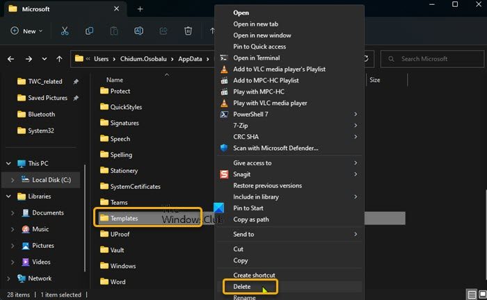This screenshot has height=300, width=487.
Task: Click the Users breadcrumb segment
Action: tap(102, 59)
